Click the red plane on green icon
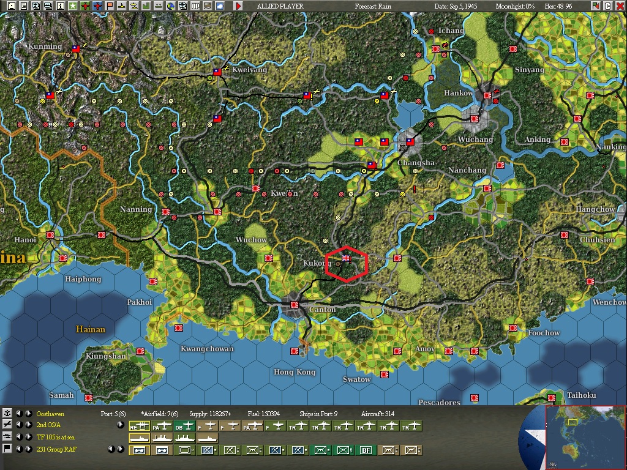Screen dimensions: 627x470 point(84,6)
